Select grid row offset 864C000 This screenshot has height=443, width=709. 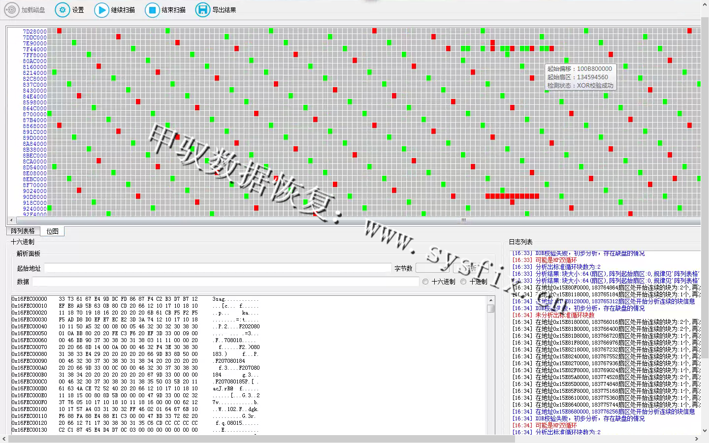click(34, 108)
